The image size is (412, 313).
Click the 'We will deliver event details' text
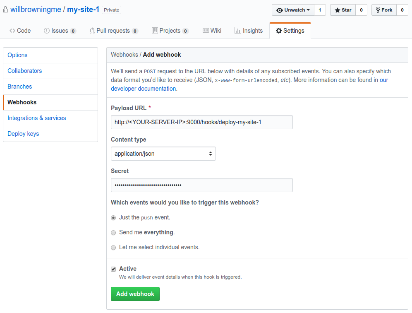pos(180,277)
